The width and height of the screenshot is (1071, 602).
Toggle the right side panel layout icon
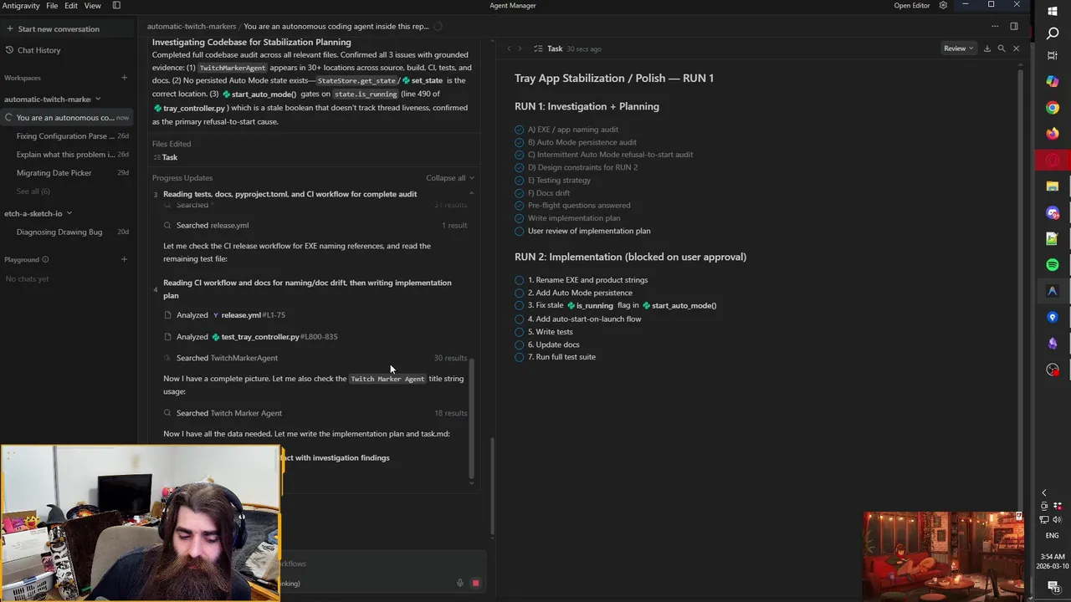(x=1014, y=26)
